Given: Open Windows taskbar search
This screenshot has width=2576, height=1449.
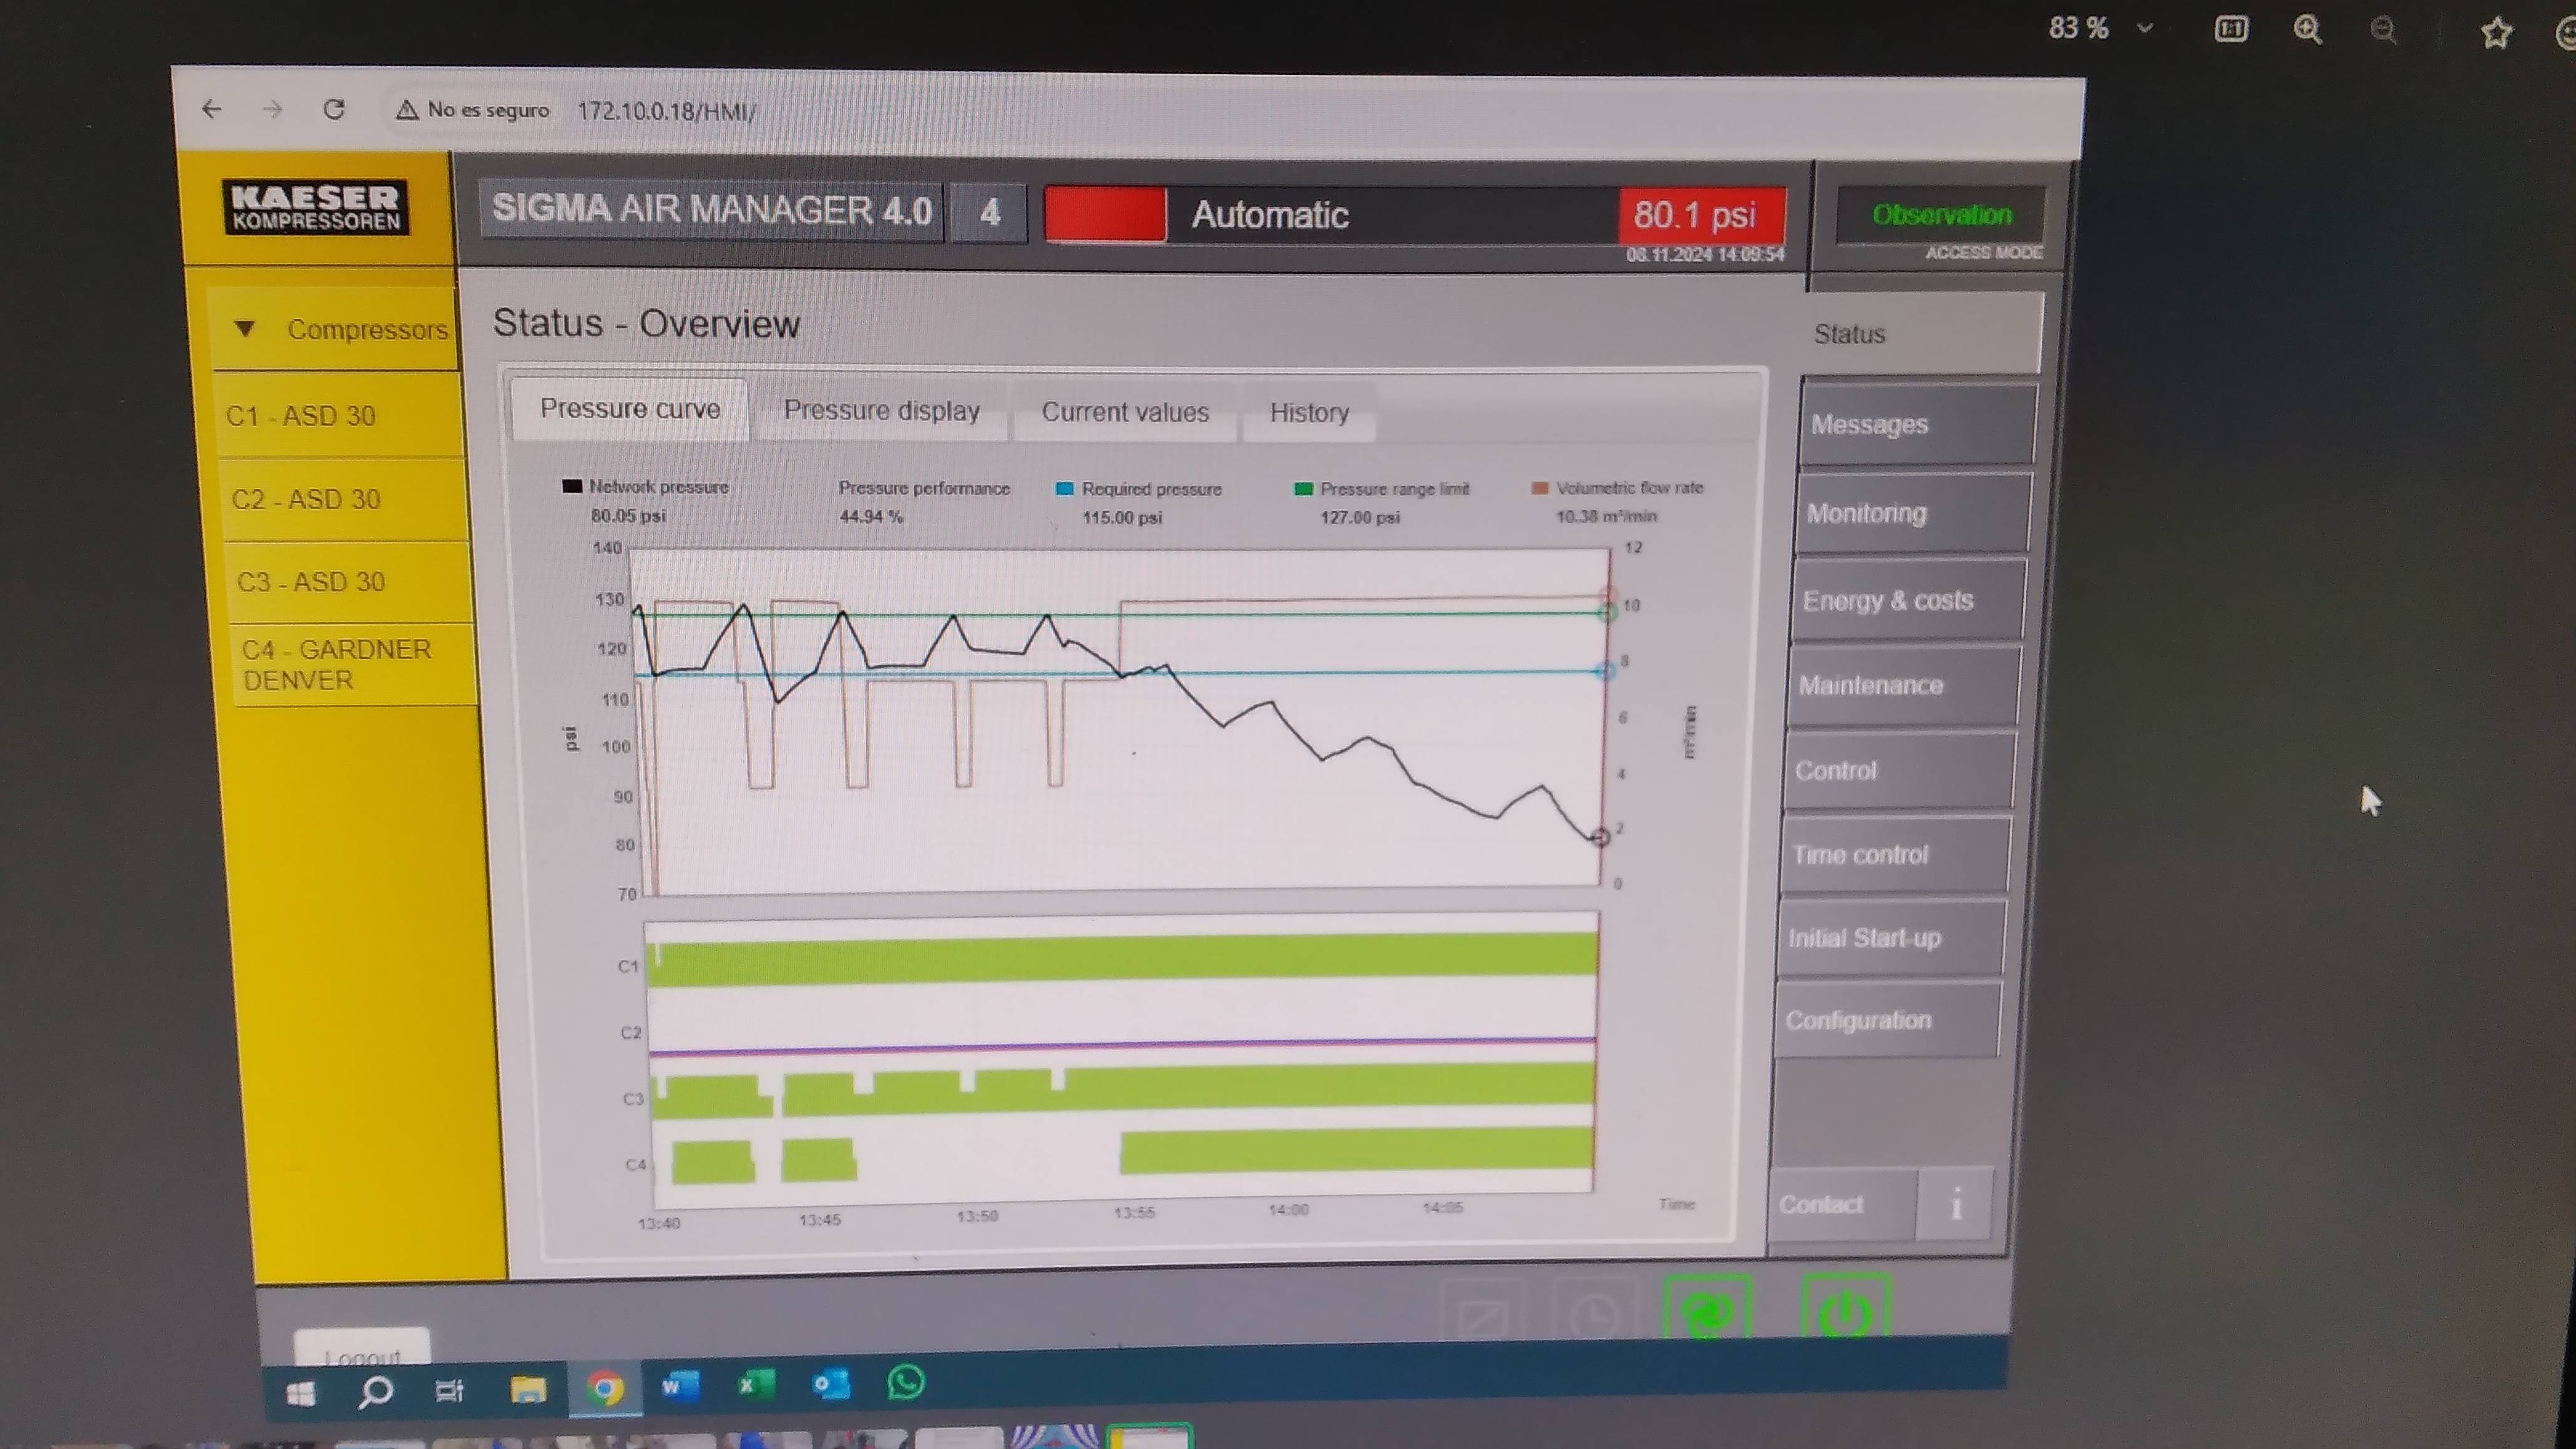Looking at the screenshot, I should coord(375,1391).
